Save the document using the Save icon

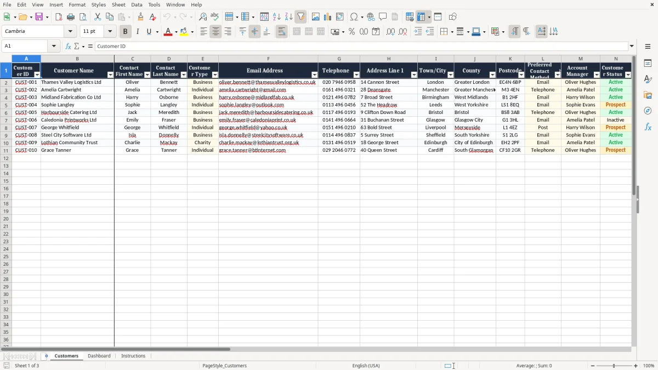coord(39,17)
